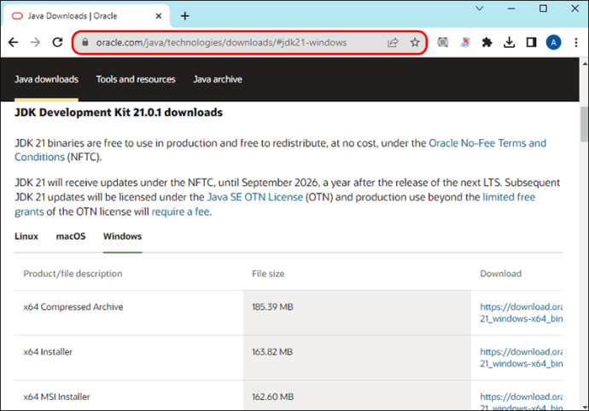This screenshot has height=411, width=589.
Task: Click the browser forward arrow
Action: (35, 43)
